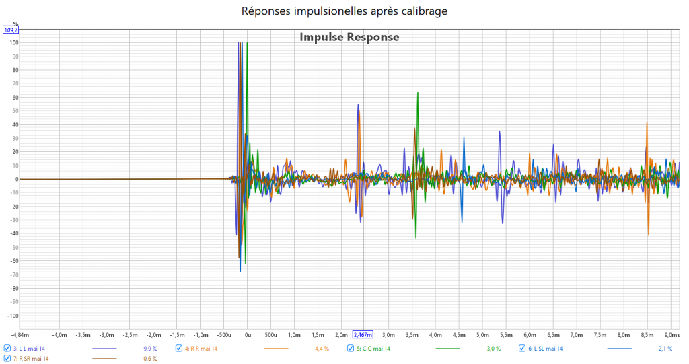
Task: Click the 2,467m cursor time box
Action: [x=363, y=334]
